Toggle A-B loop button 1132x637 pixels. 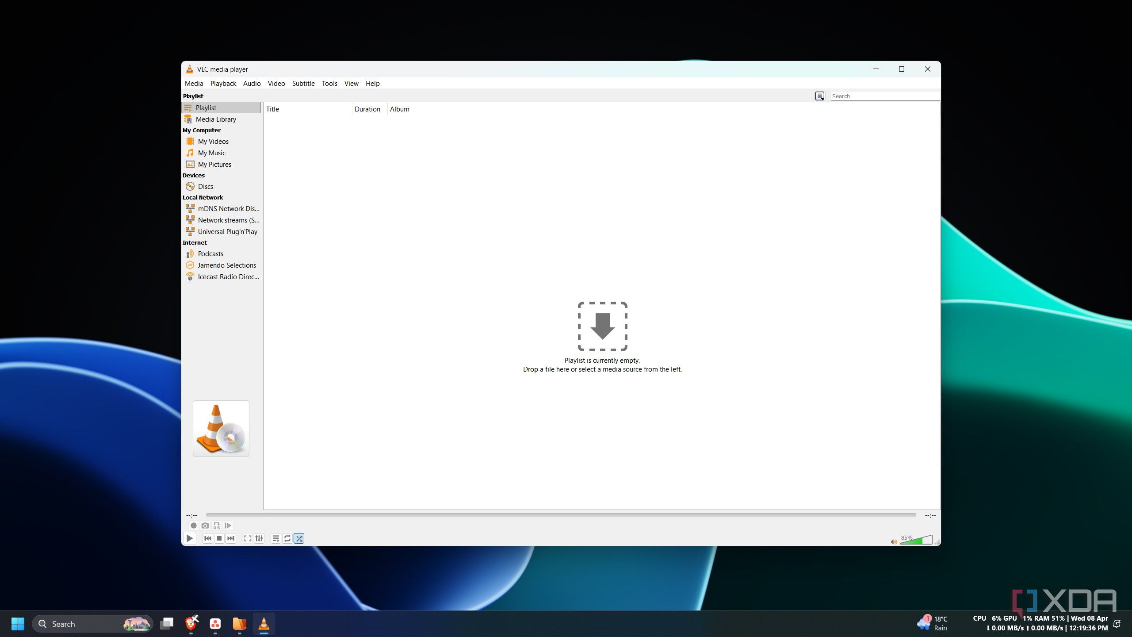tap(217, 526)
